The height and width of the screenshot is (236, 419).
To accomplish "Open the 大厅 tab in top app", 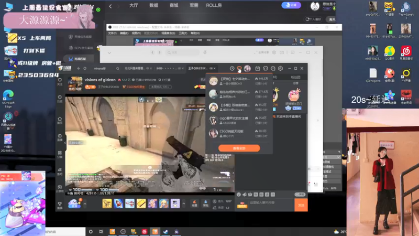I will (x=134, y=5).
